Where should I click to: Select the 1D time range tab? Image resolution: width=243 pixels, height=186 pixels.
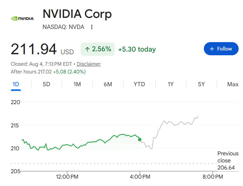coord(16,84)
